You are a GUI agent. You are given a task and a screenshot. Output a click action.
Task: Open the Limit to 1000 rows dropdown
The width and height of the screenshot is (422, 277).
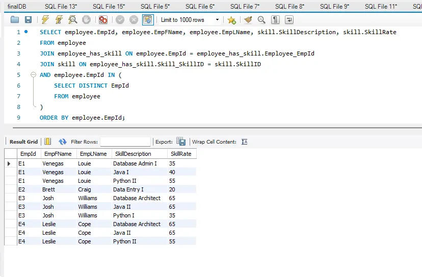190,20
